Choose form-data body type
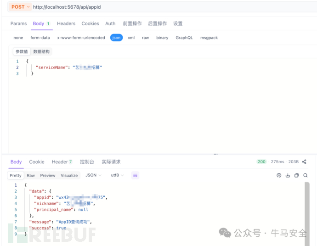This screenshot has width=317, height=246. tap(40, 38)
